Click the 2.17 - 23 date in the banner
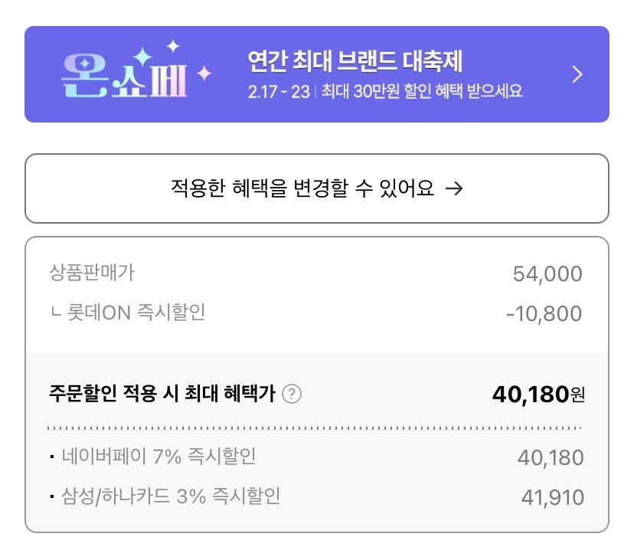Image resolution: width=634 pixels, height=550 pixels. [x=279, y=91]
